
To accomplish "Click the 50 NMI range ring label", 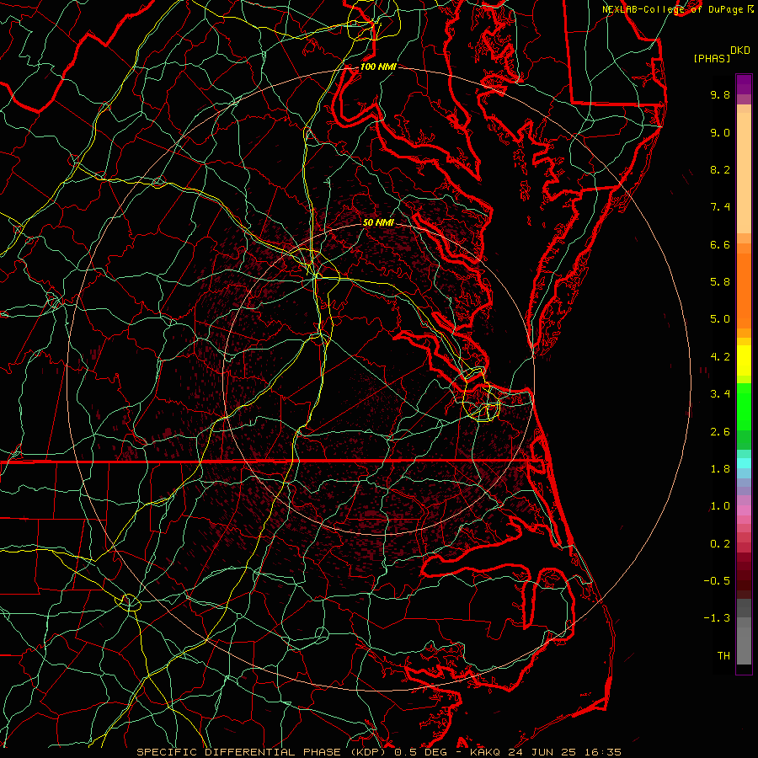I will pyautogui.click(x=378, y=222).
